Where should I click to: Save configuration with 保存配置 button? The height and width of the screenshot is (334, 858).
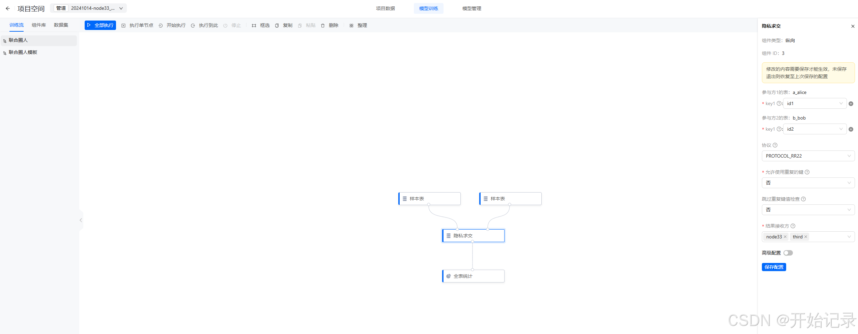[774, 267]
